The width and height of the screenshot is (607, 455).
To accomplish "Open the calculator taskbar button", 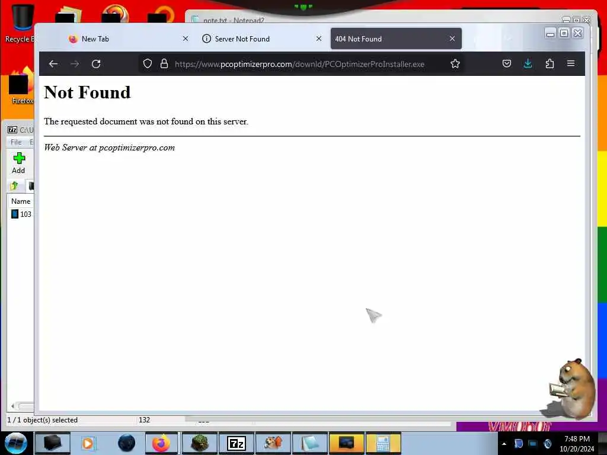I will pyautogui.click(x=383, y=443).
